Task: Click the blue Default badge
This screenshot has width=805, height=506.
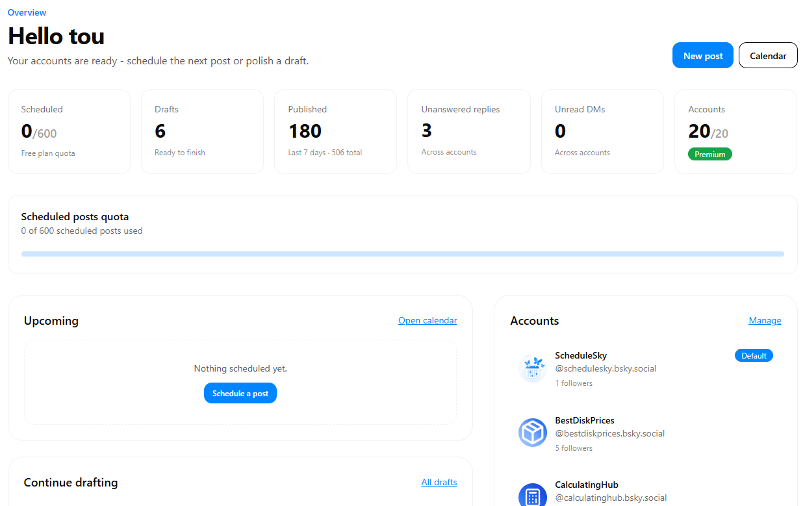Action: pos(754,355)
